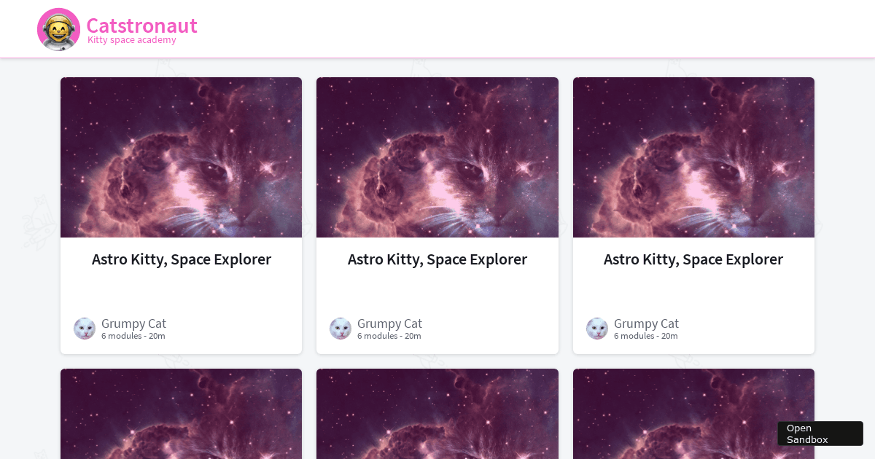875x459 pixels.
Task: Click the 'Kitty space academy' subtitle
Action: click(x=132, y=40)
